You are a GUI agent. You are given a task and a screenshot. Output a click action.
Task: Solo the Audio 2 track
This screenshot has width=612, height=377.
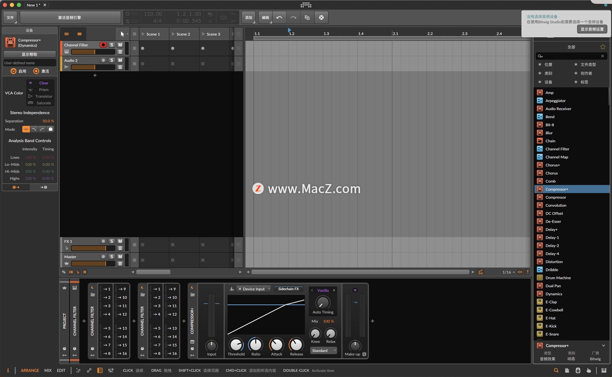point(112,60)
